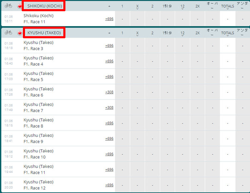Click the 1 odds cell for Kyushu Race 4
Viewport: 250px width, 193px height.
[x=122, y=61]
